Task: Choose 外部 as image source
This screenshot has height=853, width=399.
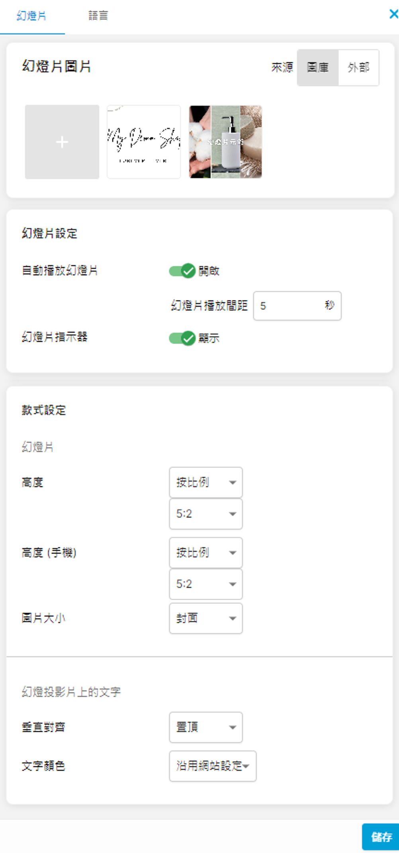Action: (x=358, y=68)
